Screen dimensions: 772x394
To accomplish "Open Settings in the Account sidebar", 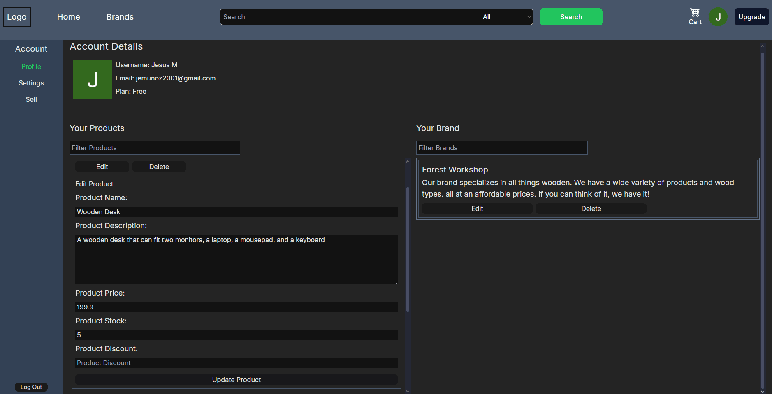I will coord(31,83).
